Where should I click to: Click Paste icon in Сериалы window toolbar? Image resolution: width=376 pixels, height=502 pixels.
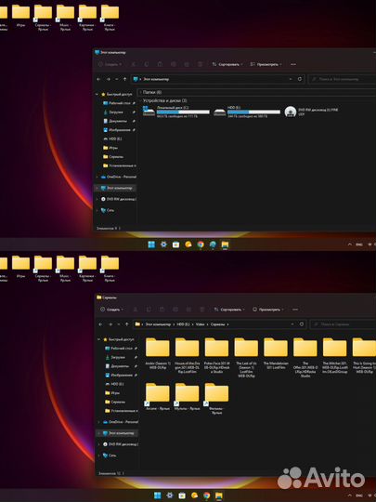point(162,310)
